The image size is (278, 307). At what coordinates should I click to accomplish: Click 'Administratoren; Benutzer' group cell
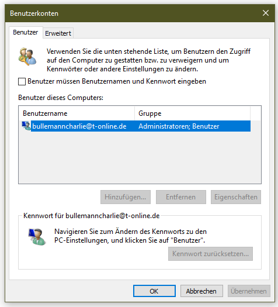click(179, 126)
